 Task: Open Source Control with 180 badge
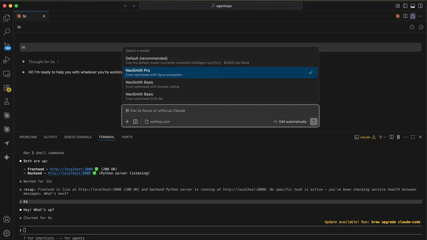tap(7, 46)
